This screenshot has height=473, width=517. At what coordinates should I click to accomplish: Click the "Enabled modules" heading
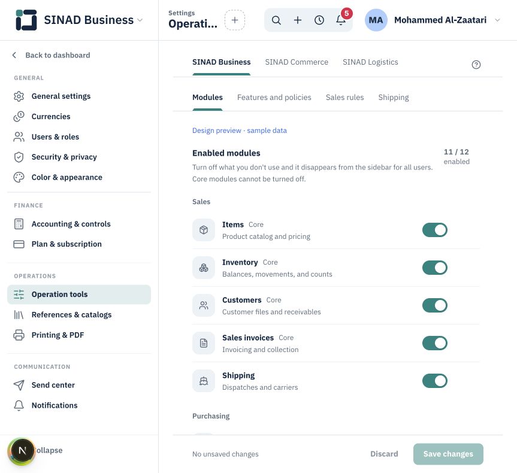pos(226,153)
